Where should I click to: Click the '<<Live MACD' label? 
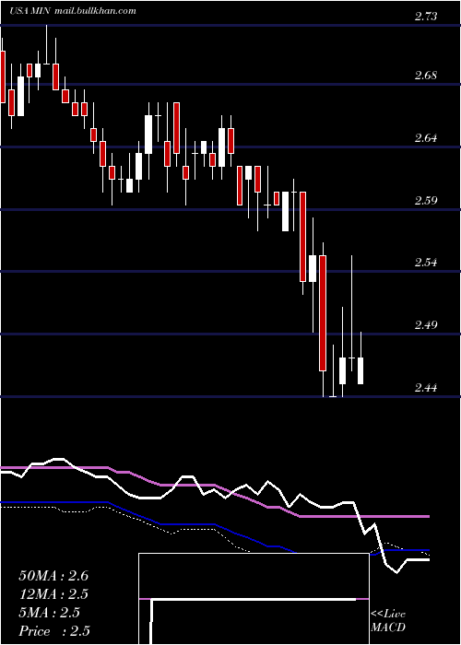[x=388, y=621]
